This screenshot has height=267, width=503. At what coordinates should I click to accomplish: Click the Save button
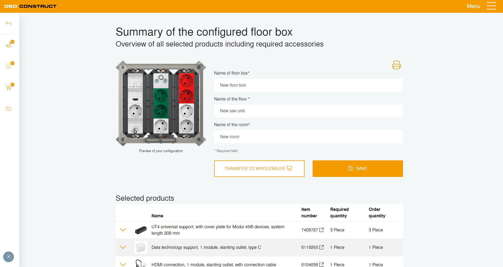coord(358,168)
